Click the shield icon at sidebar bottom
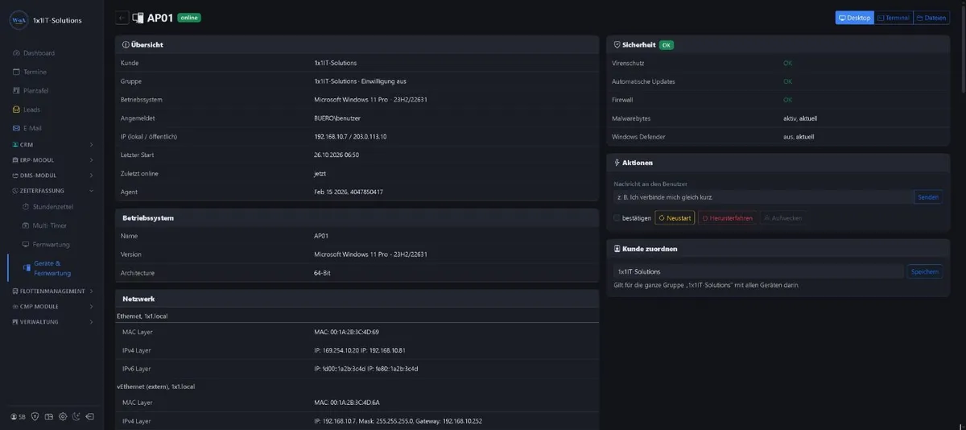The height and width of the screenshot is (430, 966). pos(34,416)
